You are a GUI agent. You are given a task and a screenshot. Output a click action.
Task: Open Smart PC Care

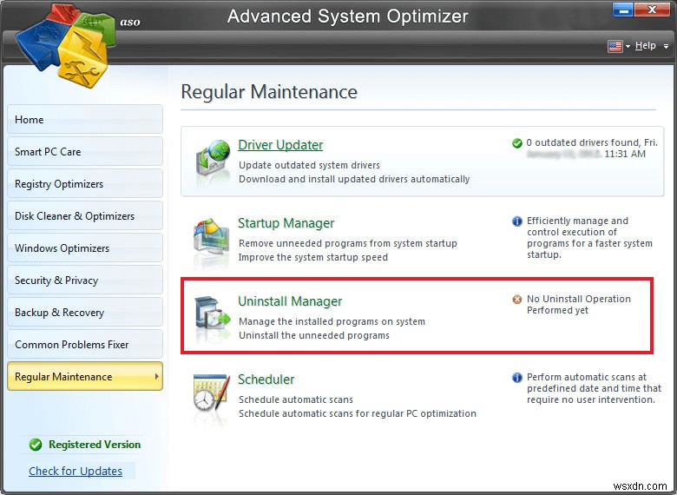[x=85, y=152]
